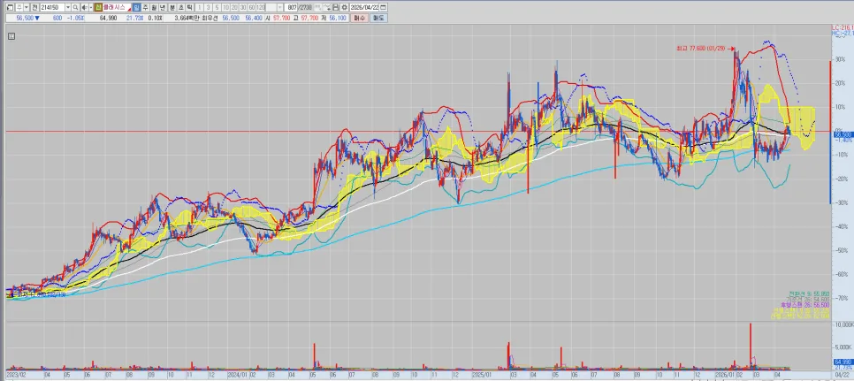
Task: Select the 30 interval button
Action: pos(243,8)
